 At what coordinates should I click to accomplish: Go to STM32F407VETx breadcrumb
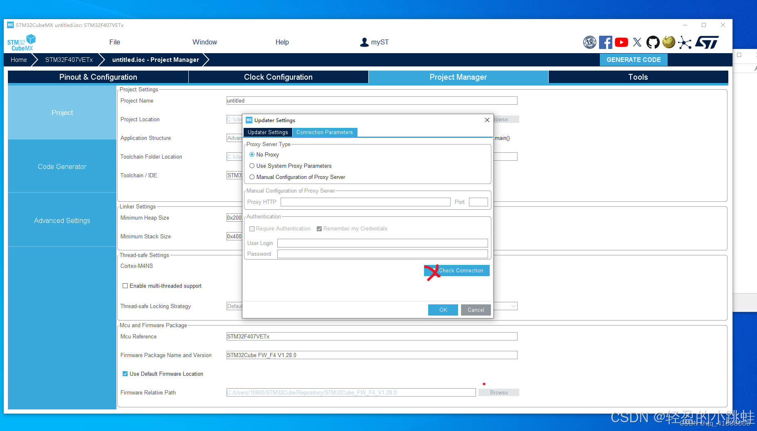(x=69, y=60)
